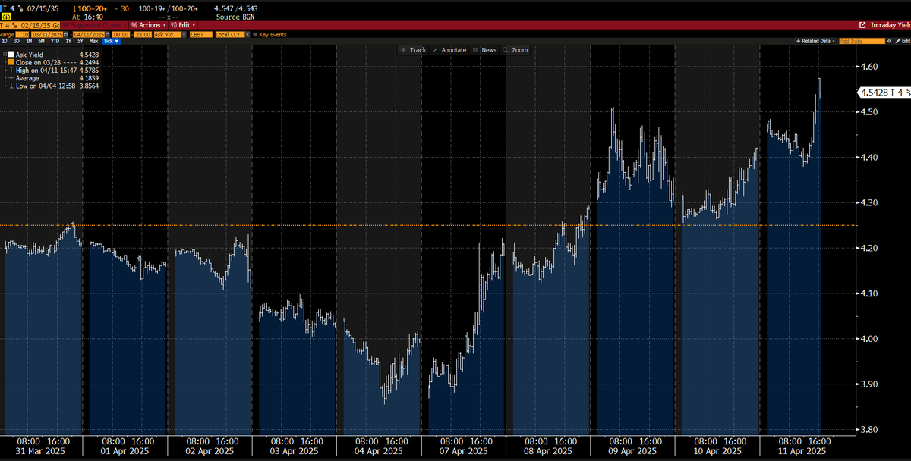Enable the Key Events checkbox
This screenshot has width=911, height=461.
255,35
